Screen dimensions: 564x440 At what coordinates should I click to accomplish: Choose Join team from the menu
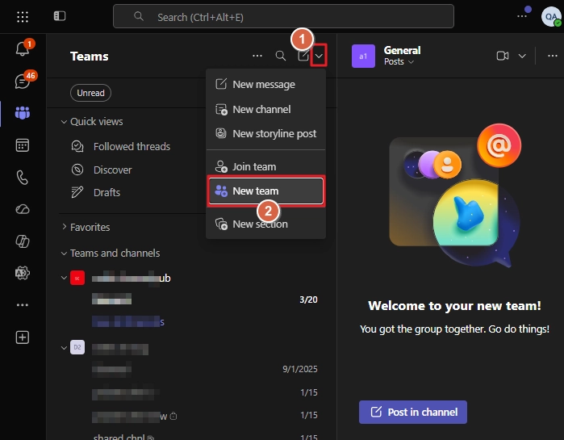265,166
